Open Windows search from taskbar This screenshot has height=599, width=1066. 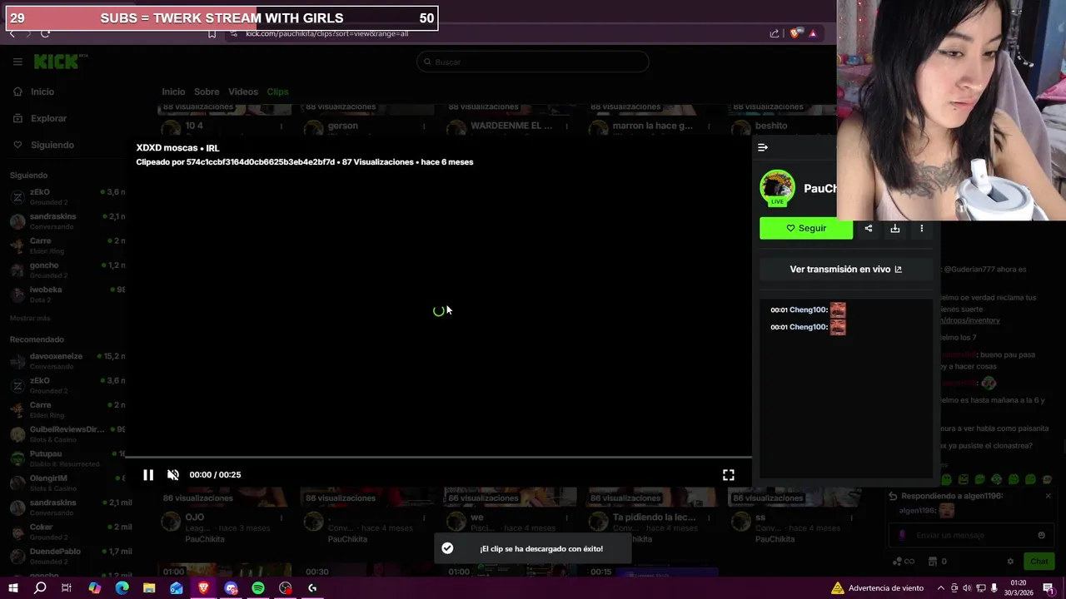pyautogui.click(x=40, y=588)
